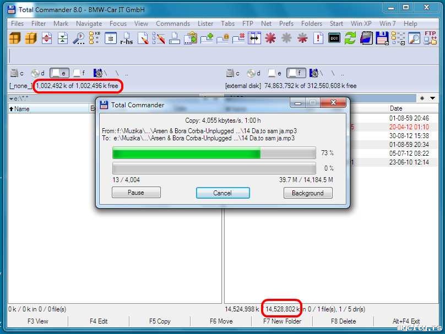Viewport: 445px width, 334px height.
Task: Open the Commands menu
Action: tap(173, 24)
